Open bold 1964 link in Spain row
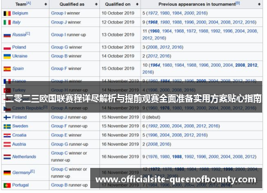The width and height of the screenshot is (267, 193). [155, 65]
